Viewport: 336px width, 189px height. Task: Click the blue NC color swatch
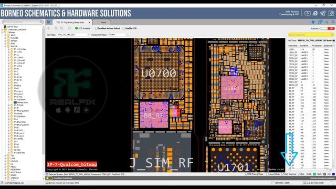[x=333, y=174]
